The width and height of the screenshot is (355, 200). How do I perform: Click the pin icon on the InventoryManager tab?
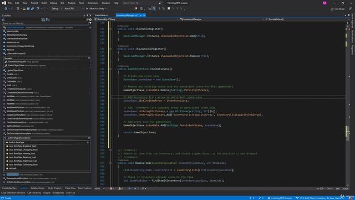(x=140, y=16)
